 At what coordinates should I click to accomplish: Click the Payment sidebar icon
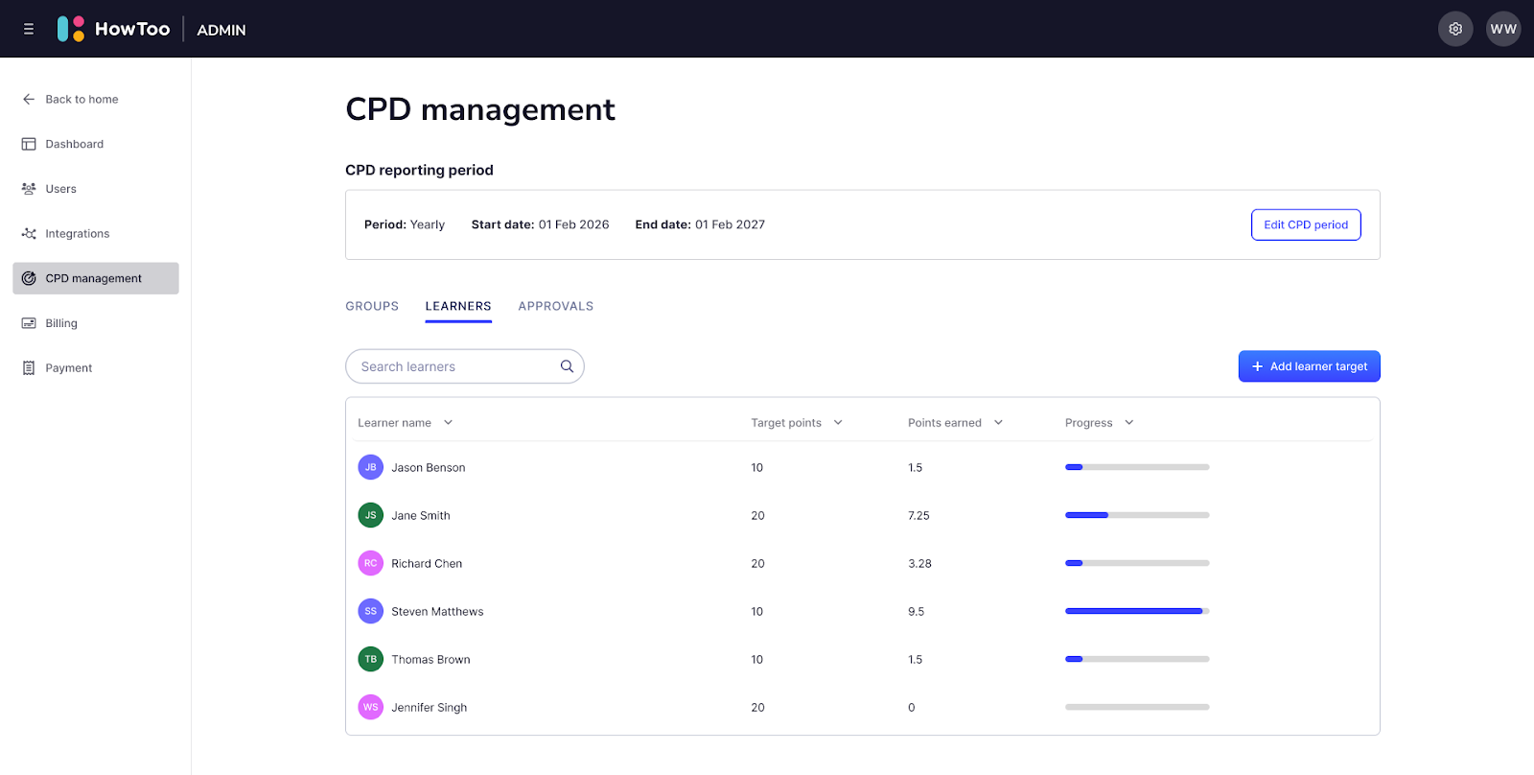click(x=29, y=368)
